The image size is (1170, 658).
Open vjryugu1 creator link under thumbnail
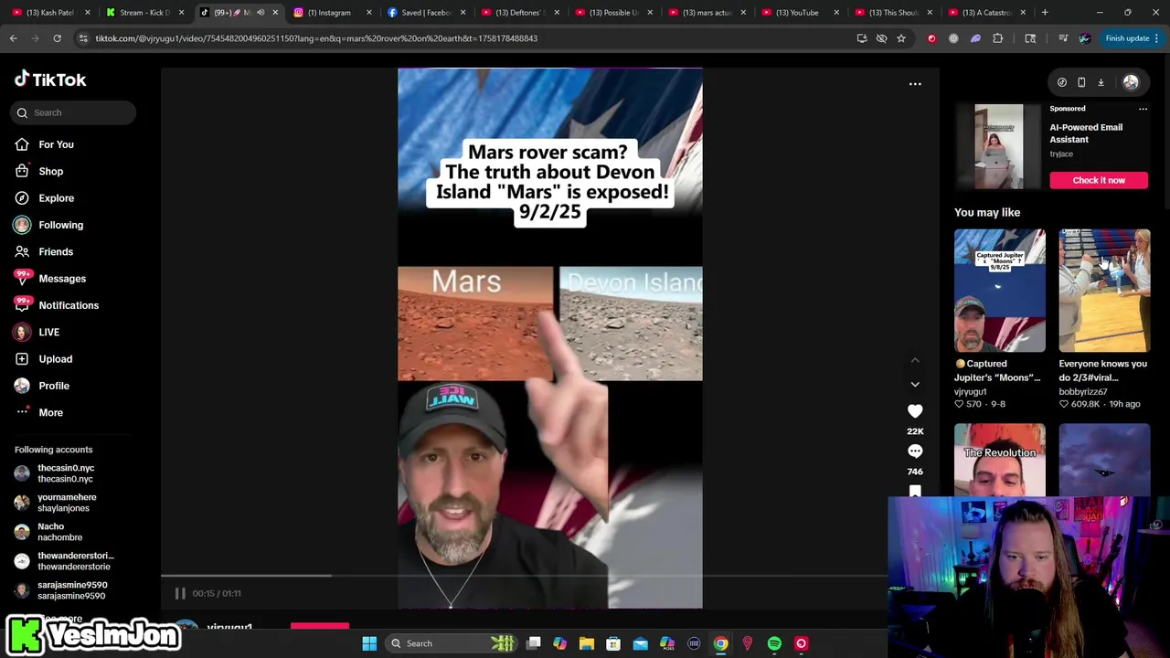[x=971, y=391]
